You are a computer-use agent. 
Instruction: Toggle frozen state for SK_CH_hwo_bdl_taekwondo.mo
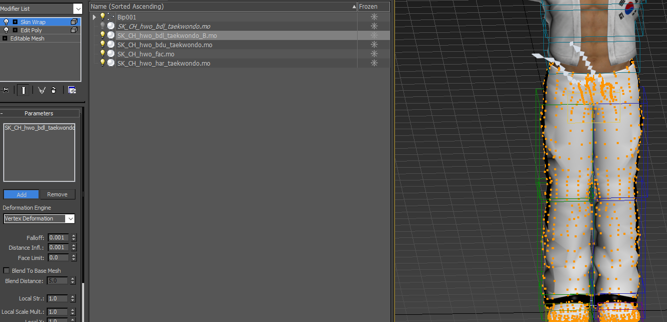(x=374, y=26)
